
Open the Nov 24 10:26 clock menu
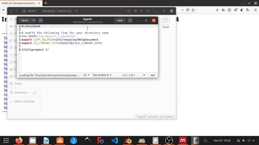222,141
